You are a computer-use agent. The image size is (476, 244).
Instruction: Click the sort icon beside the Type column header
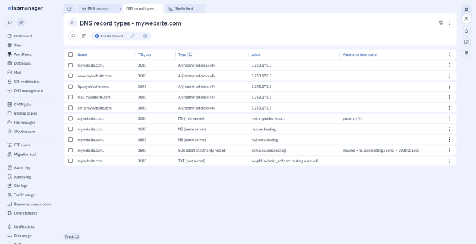pos(190,54)
